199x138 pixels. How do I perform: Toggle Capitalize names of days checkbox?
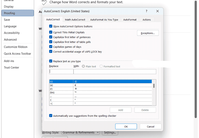click(x=51, y=47)
